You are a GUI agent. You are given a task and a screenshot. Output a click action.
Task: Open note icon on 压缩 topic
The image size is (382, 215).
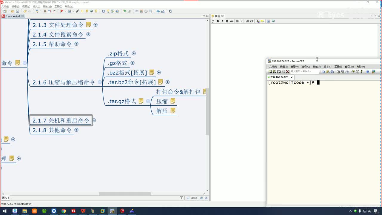(x=173, y=101)
